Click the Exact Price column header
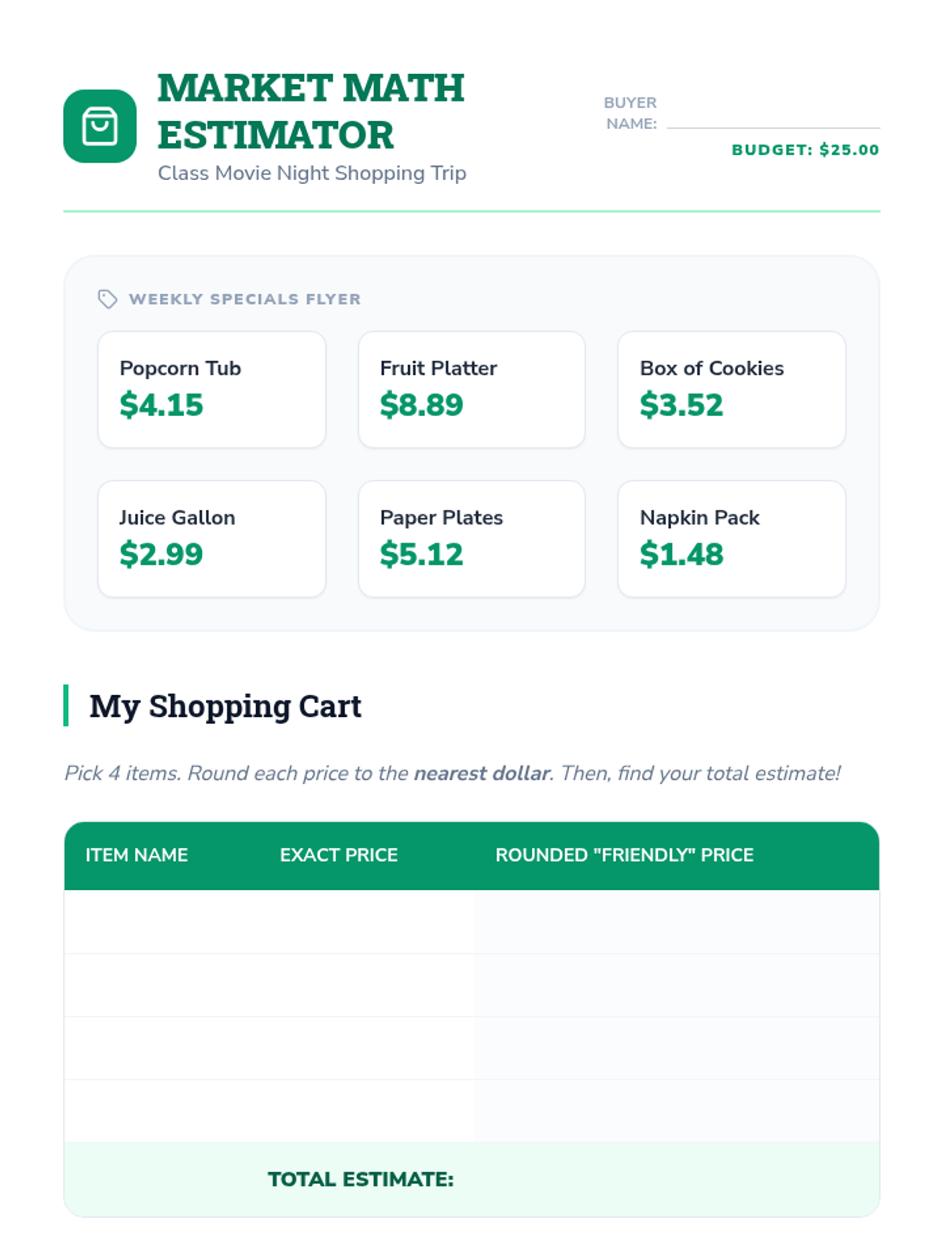The image size is (943, 1258). click(339, 855)
